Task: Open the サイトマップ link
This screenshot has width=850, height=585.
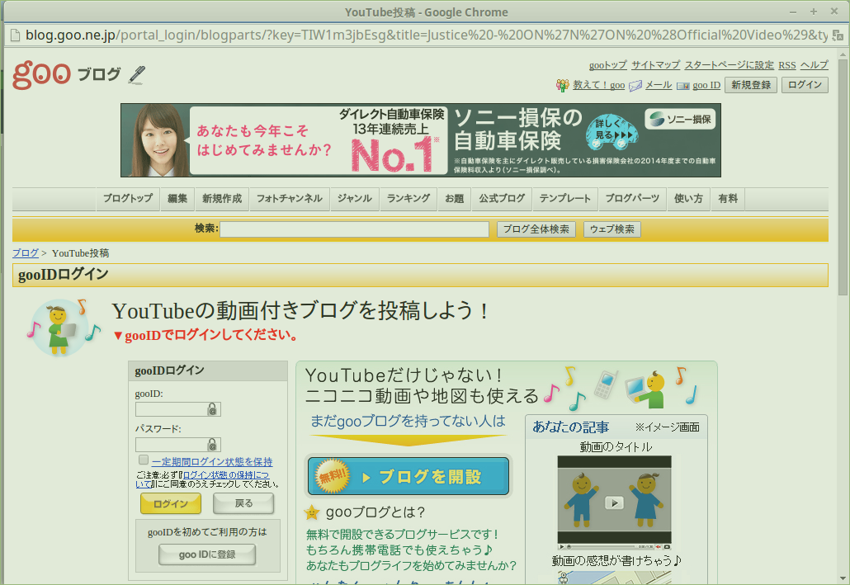Action: point(655,65)
